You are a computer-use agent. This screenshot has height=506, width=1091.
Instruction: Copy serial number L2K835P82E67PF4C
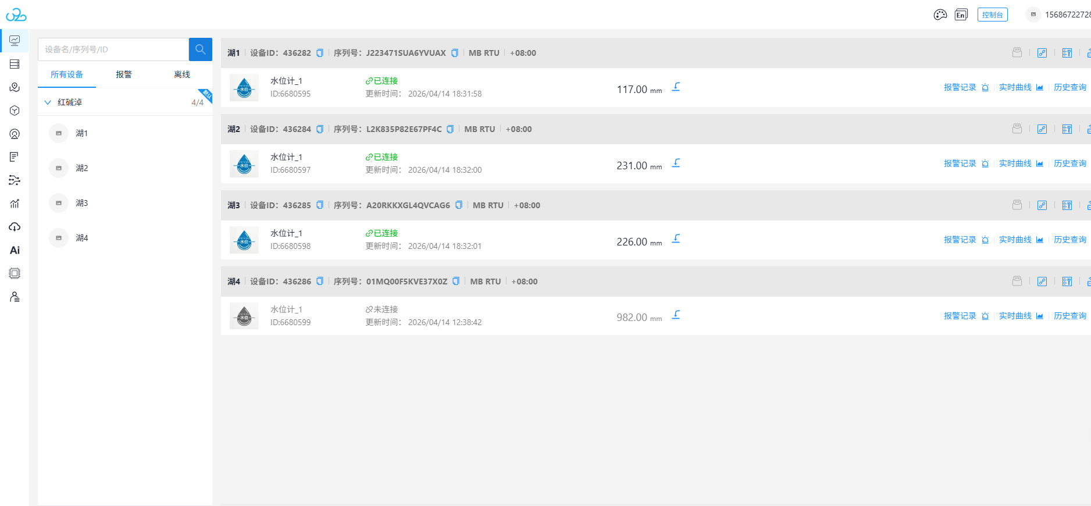(450, 129)
